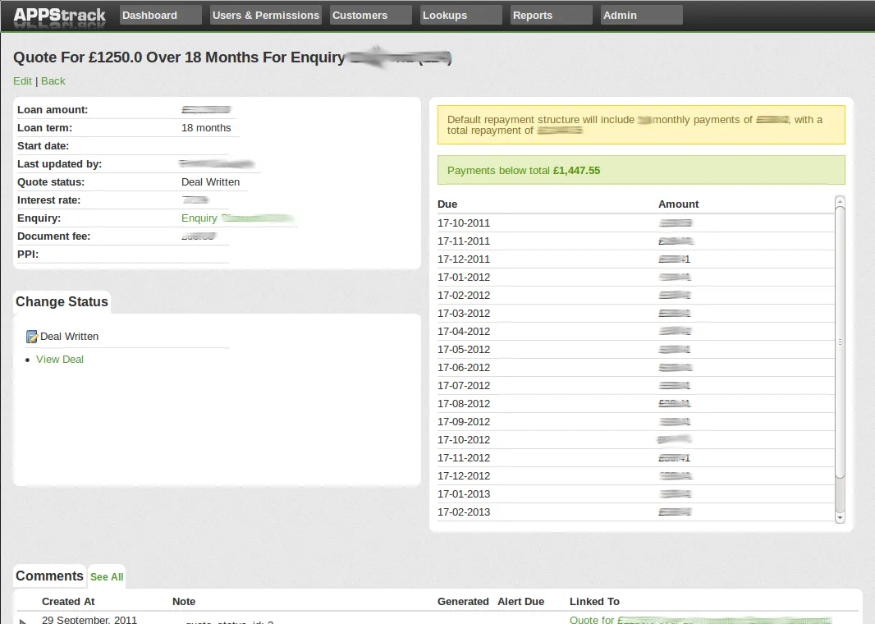Click the Start date label

tap(43, 146)
